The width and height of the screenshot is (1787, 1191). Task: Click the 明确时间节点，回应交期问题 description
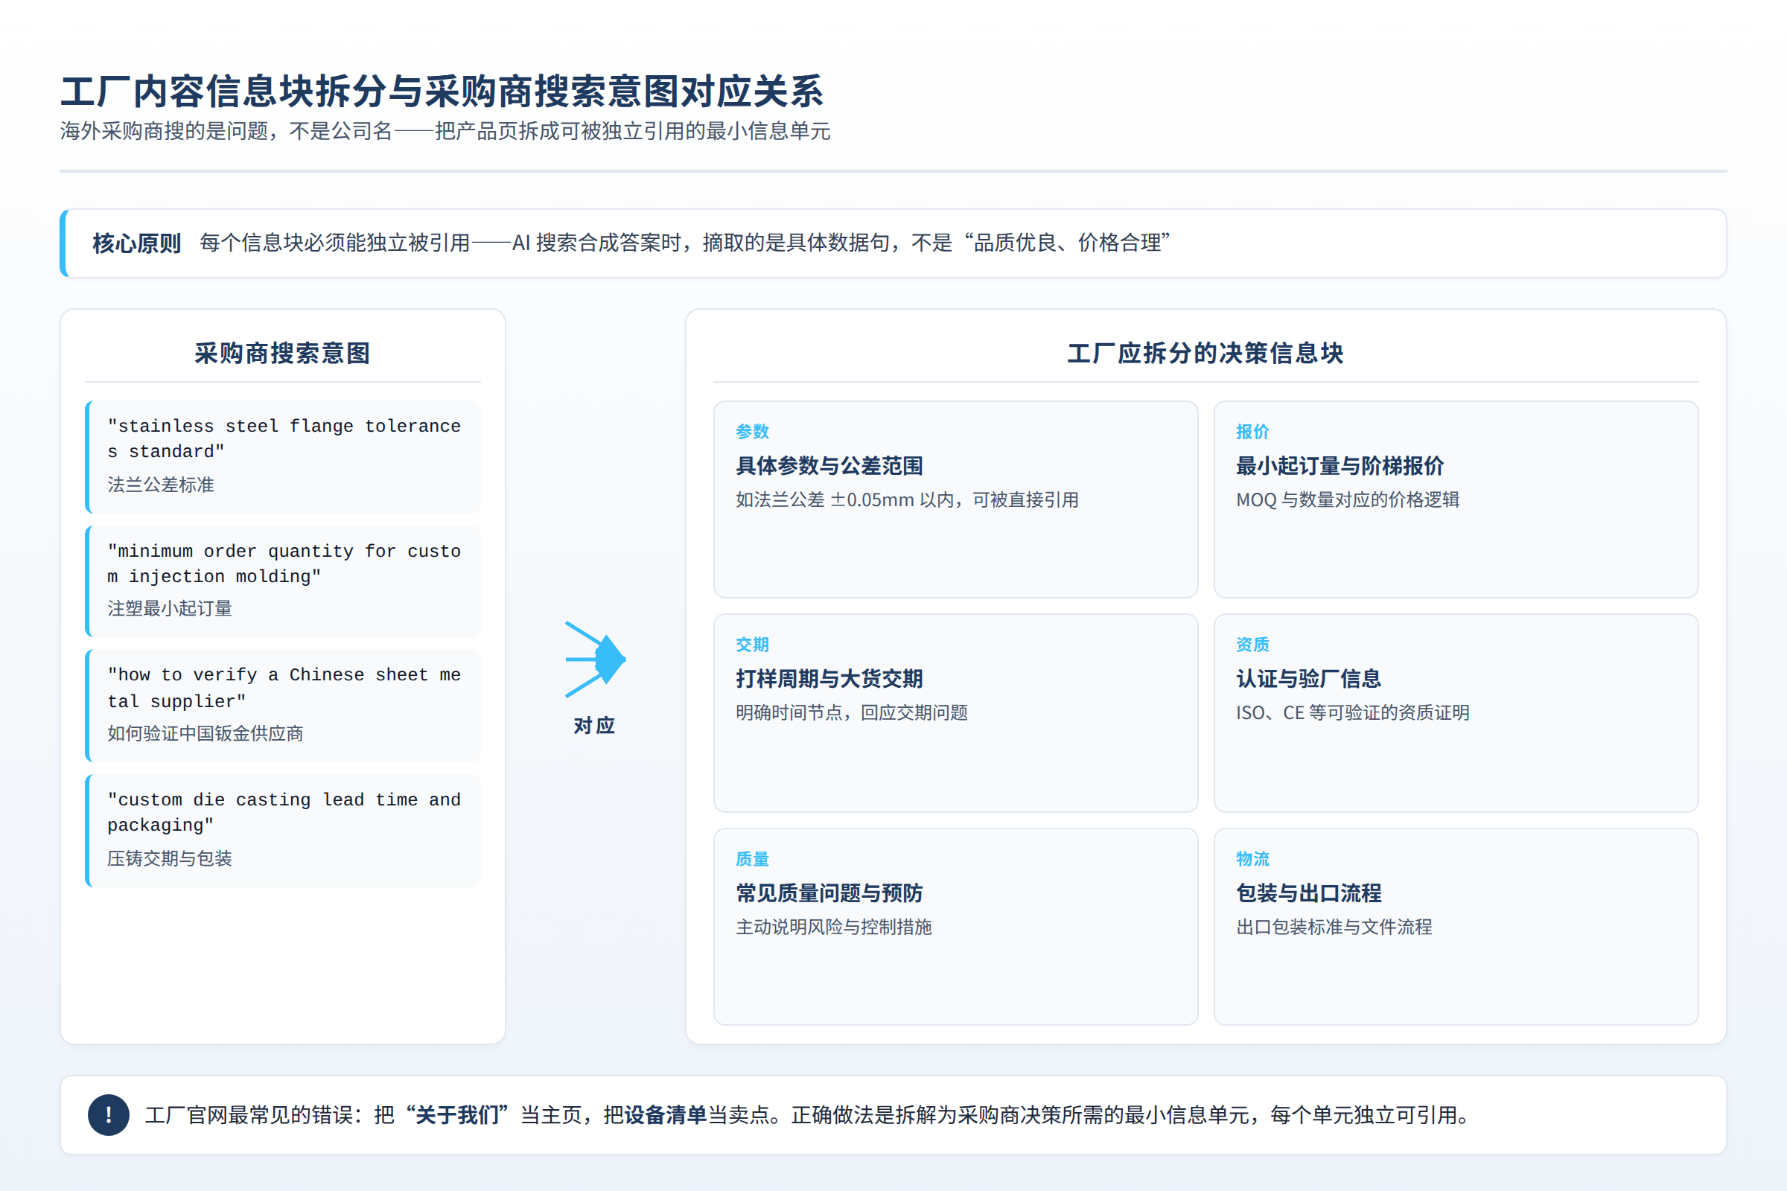pos(852,712)
